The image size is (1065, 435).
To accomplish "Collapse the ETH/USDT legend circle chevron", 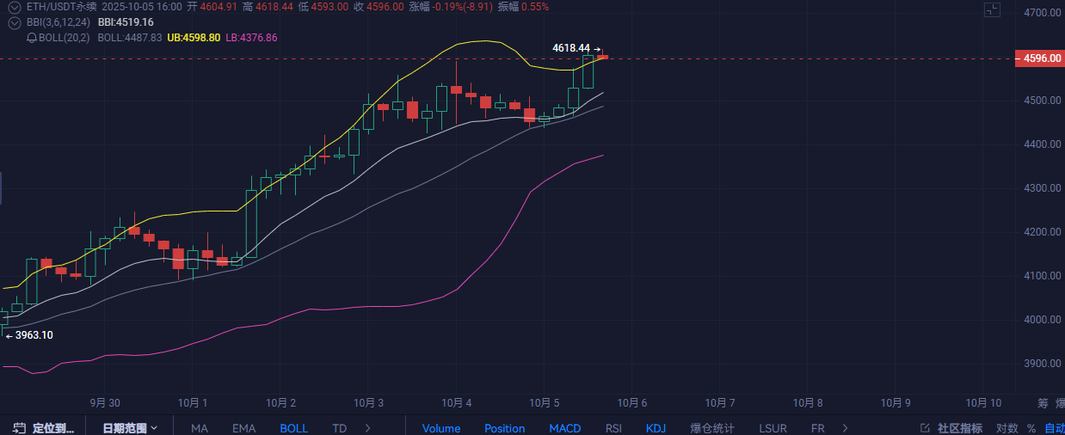I will pyautogui.click(x=13, y=6).
